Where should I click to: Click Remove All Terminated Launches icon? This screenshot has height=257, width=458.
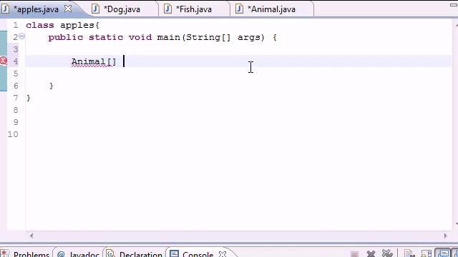click(x=387, y=254)
